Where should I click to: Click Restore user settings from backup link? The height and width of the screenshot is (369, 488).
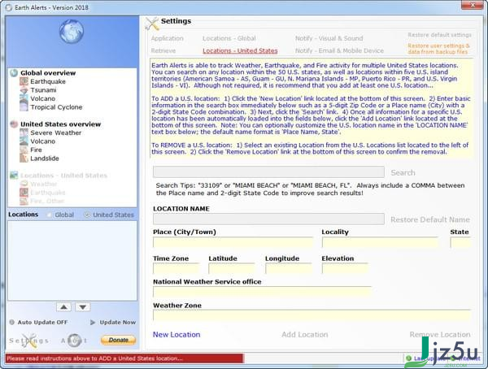[439, 49]
